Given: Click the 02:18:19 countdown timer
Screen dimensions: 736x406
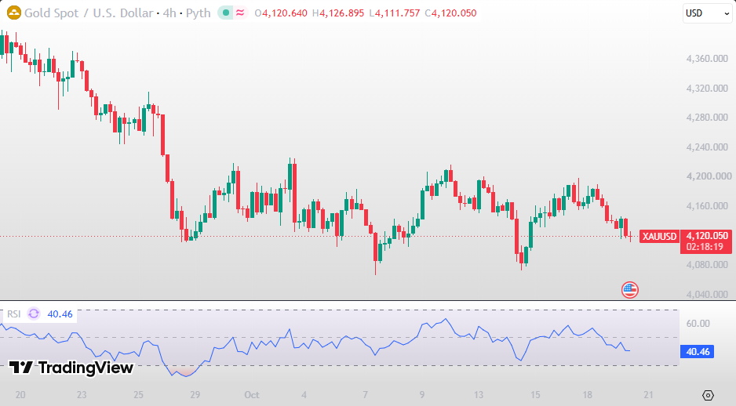Looking at the screenshot, I should pos(705,247).
